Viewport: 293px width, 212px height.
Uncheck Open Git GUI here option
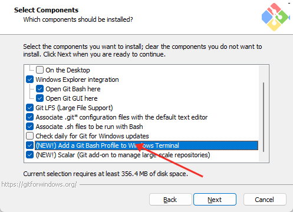39,98
